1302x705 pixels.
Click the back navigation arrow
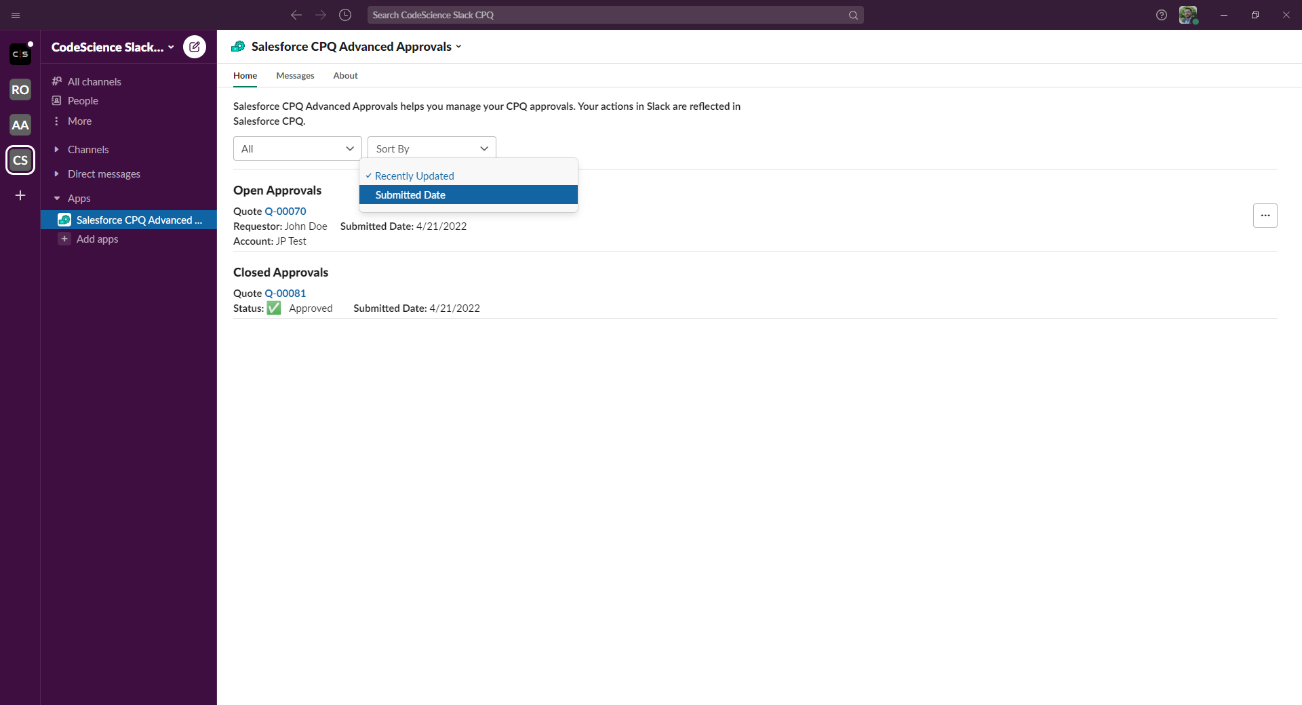296,15
